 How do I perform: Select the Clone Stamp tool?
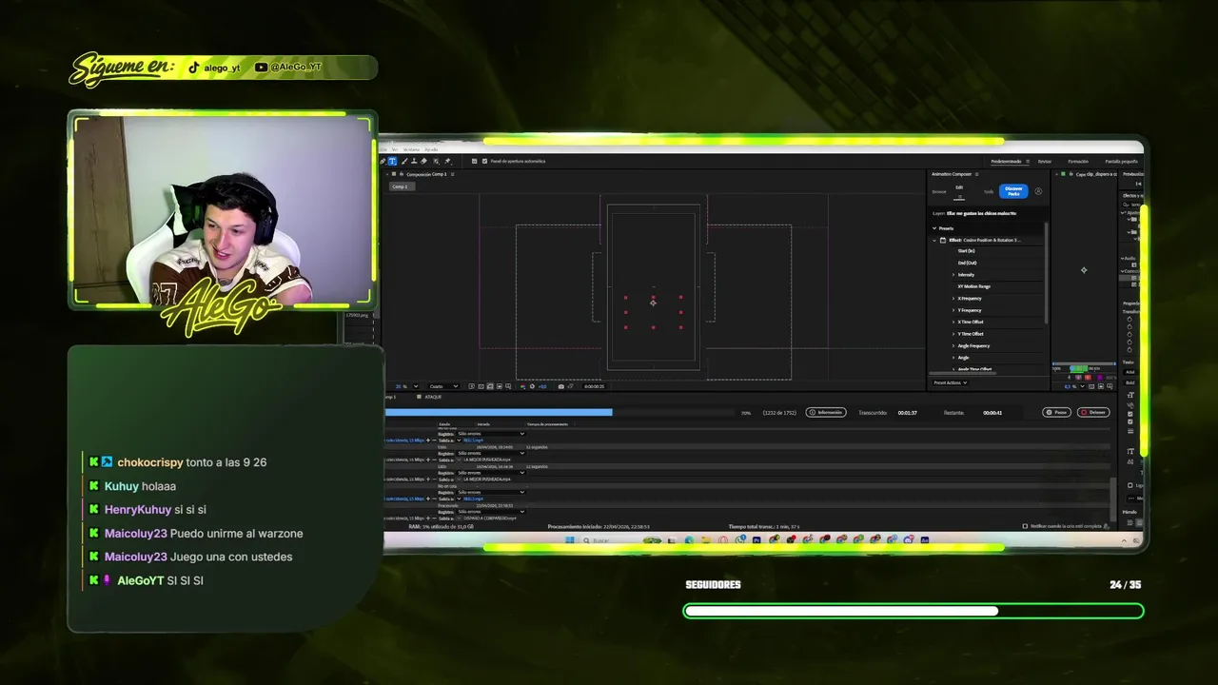coord(414,161)
